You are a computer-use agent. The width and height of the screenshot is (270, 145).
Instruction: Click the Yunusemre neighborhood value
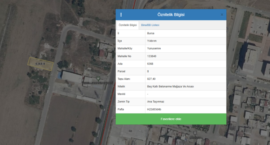coord(154,48)
